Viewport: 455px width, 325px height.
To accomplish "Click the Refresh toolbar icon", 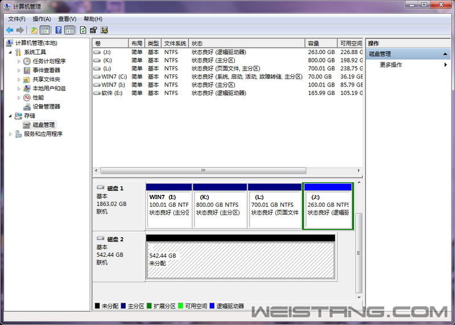I will pos(83,30).
